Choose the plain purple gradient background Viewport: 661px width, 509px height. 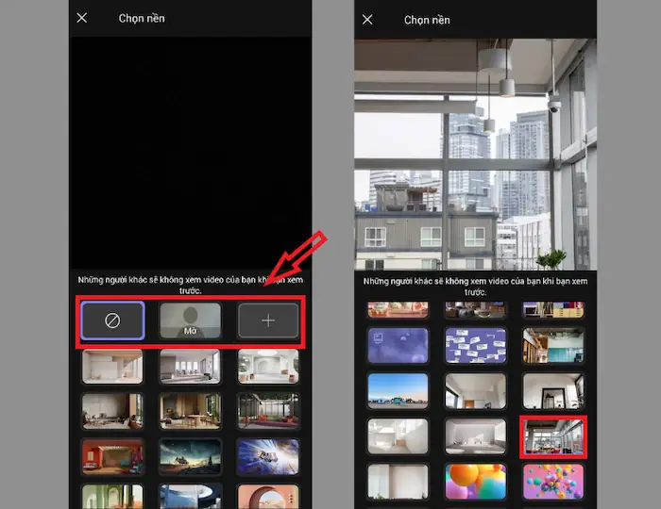pos(398,345)
